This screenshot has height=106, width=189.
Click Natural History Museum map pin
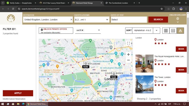click(72, 90)
